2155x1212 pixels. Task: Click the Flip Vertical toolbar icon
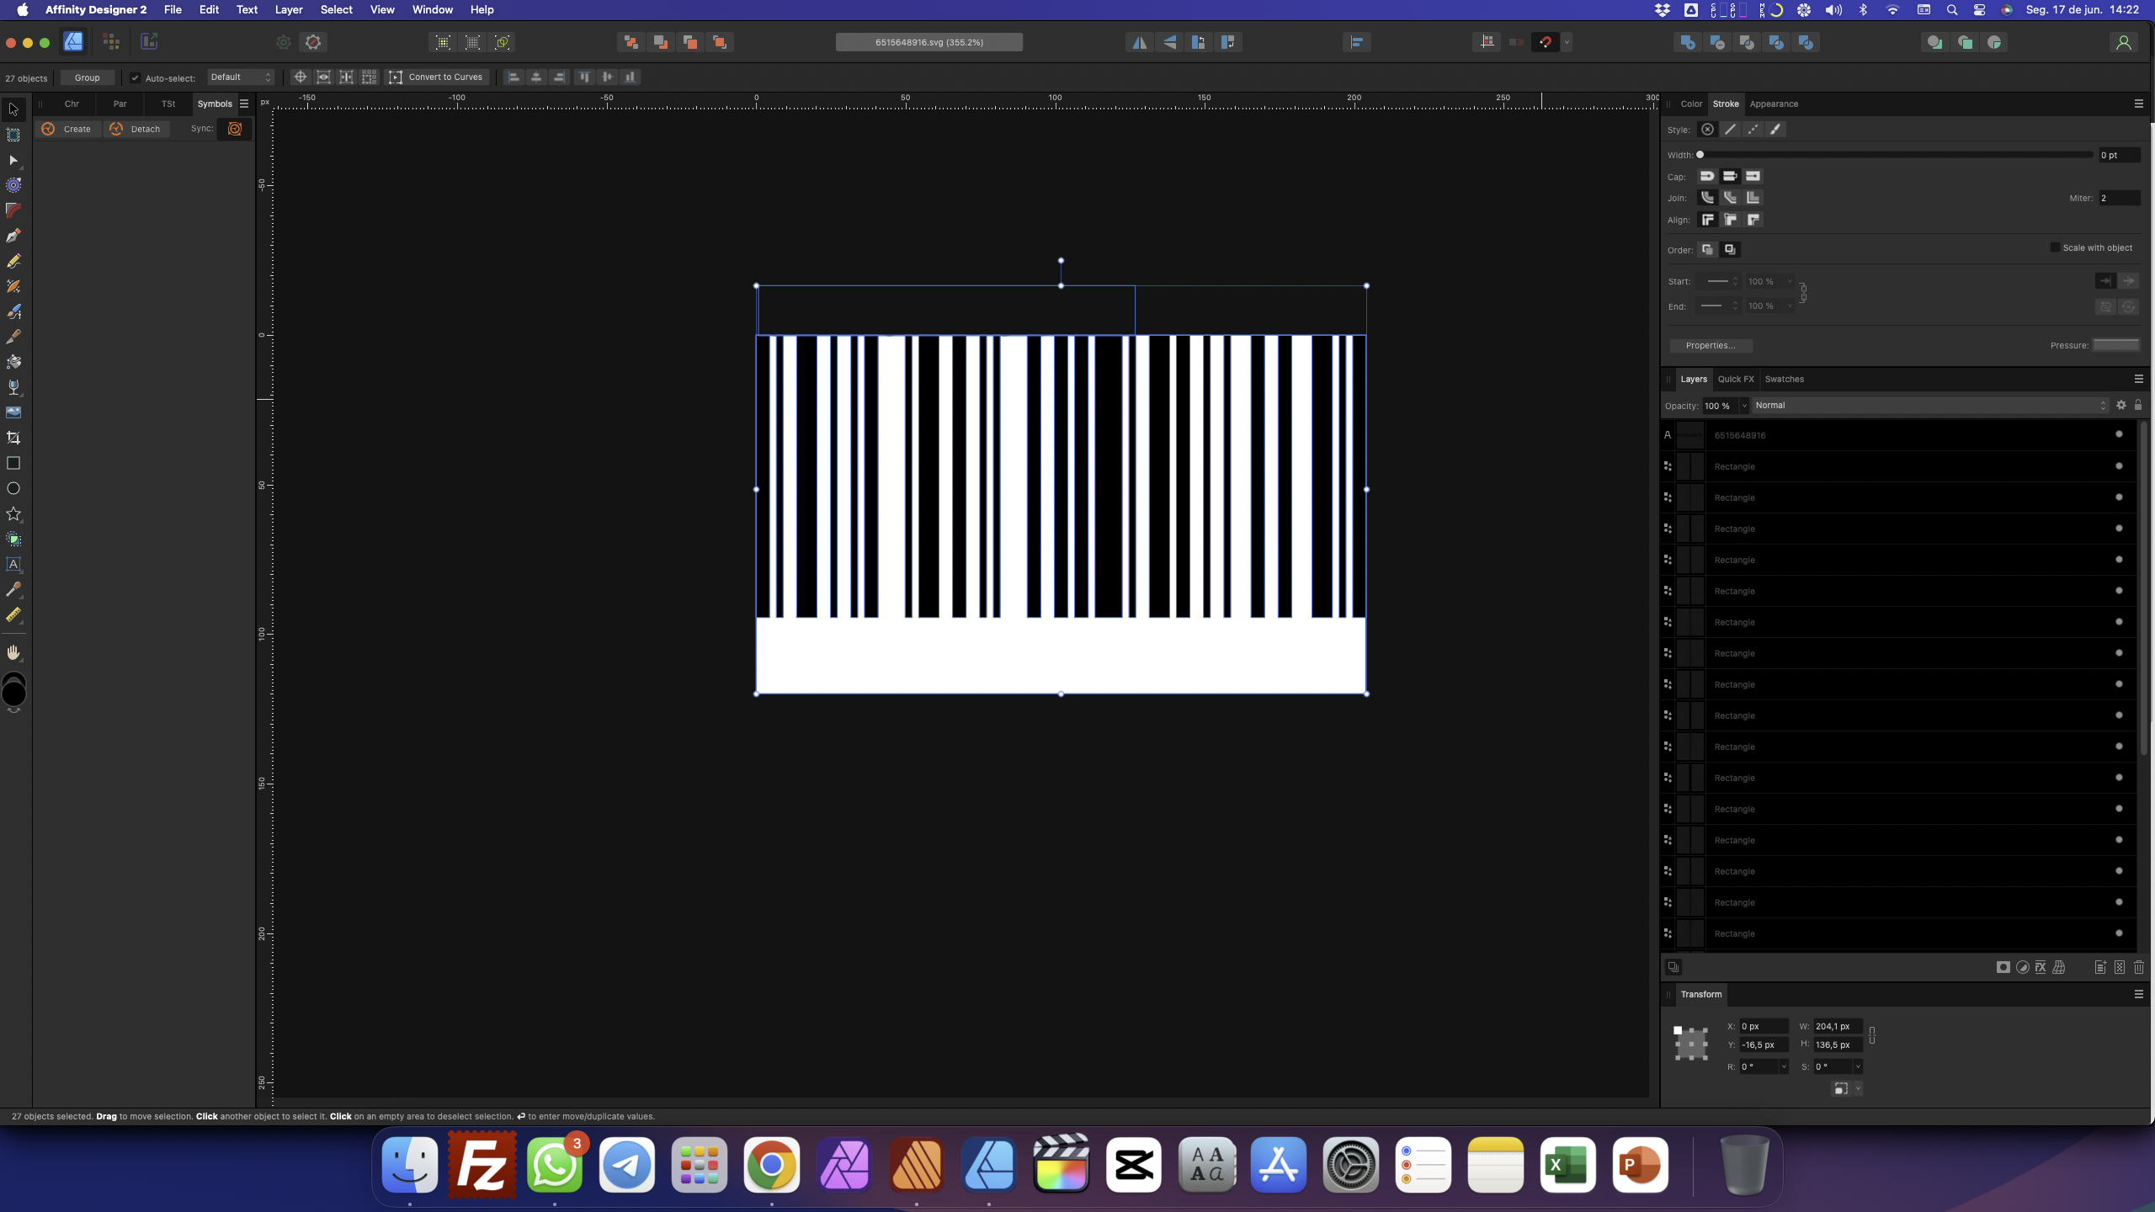pyautogui.click(x=1169, y=42)
